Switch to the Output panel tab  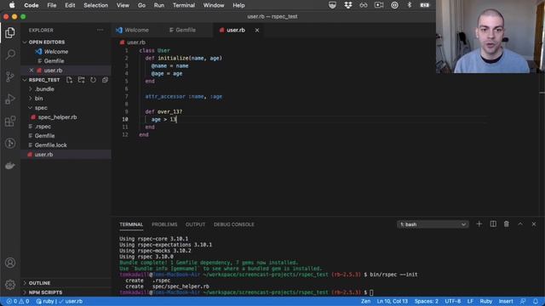[195, 224]
